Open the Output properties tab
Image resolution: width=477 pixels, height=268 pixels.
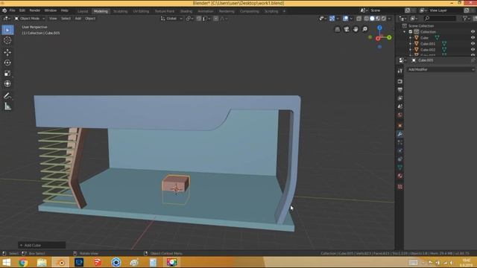(x=400, y=89)
